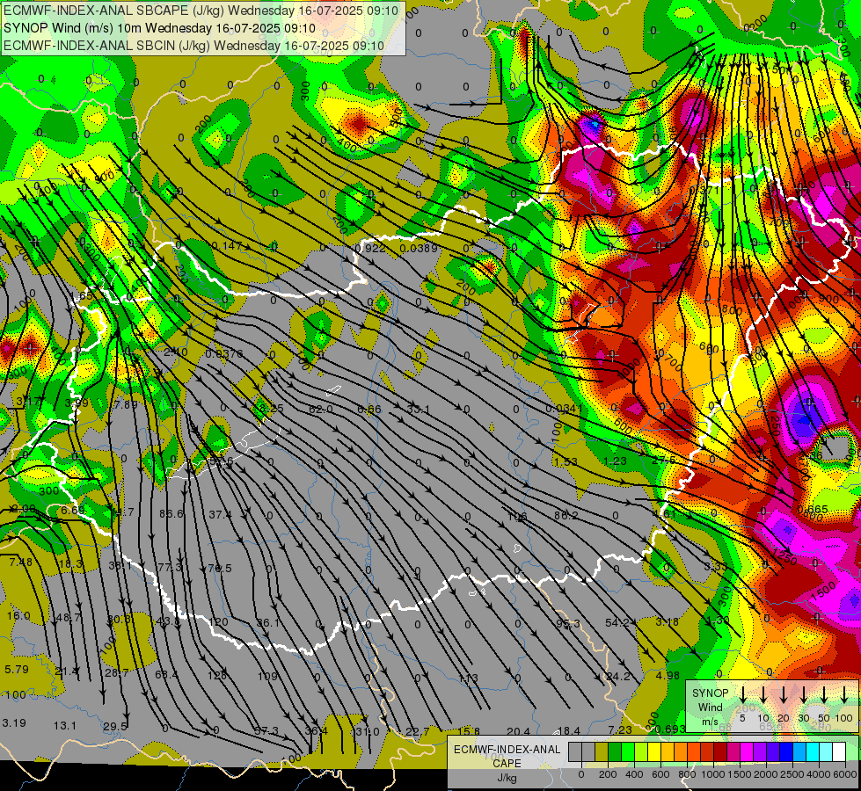
Task: Click the map value 0.0341
Action: click(564, 409)
